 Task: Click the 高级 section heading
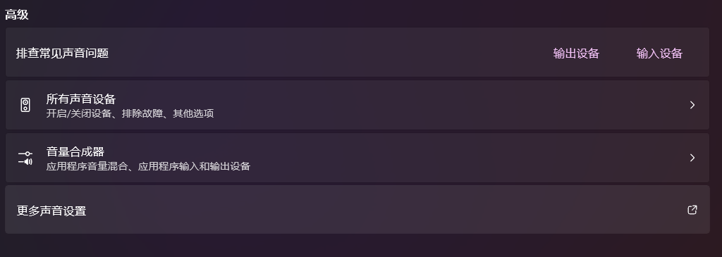coord(17,14)
